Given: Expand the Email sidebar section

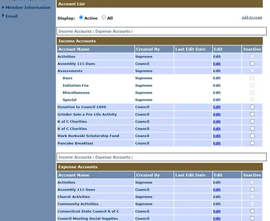Looking at the screenshot, I should (x=10, y=16).
